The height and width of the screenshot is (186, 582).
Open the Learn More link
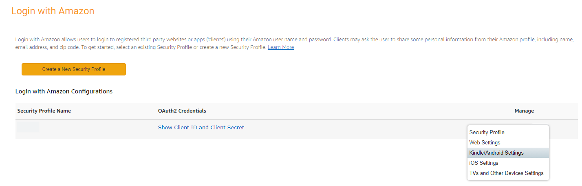point(280,47)
